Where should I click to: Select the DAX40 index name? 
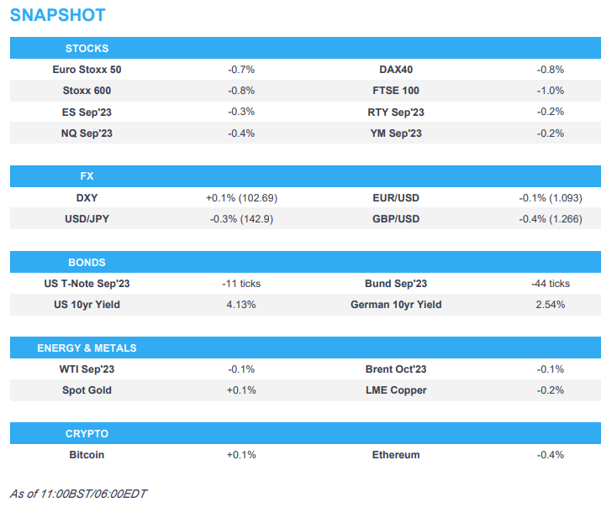[x=395, y=70]
